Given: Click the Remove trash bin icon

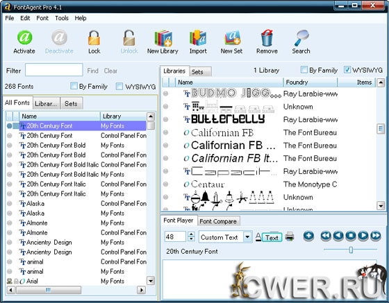Looking at the screenshot, I should click(x=267, y=37).
